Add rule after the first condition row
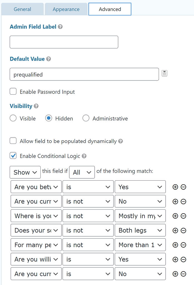This screenshot has width=194, height=285. pos(175,187)
